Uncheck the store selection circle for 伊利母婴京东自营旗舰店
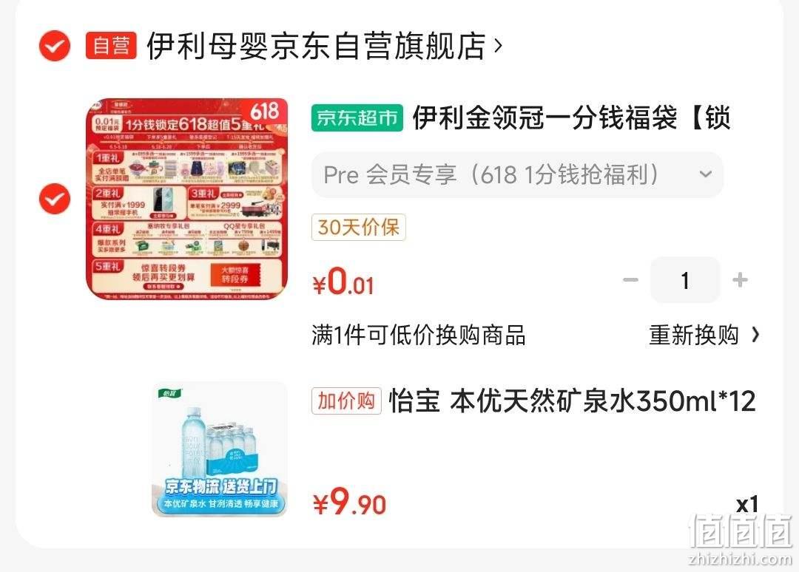The height and width of the screenshot is (572, 799). click(x=55, y=46)
